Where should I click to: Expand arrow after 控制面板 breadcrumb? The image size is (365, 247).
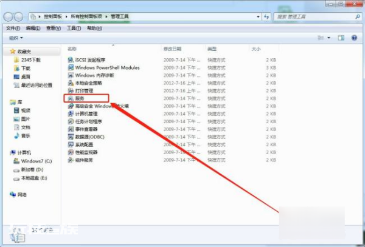point(66,16)
